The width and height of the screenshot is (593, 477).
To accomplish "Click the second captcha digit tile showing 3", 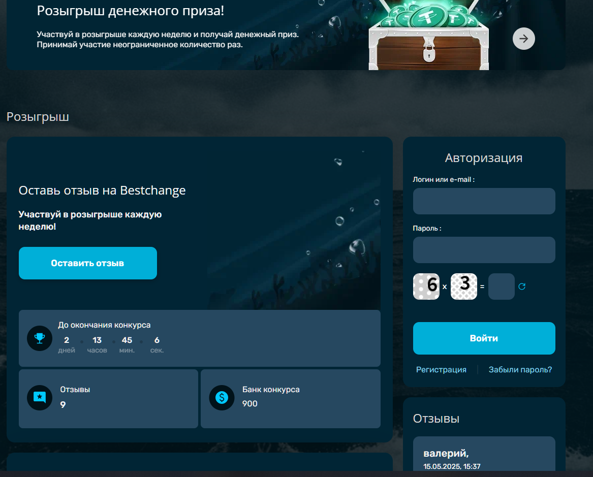I will [463, 286].
